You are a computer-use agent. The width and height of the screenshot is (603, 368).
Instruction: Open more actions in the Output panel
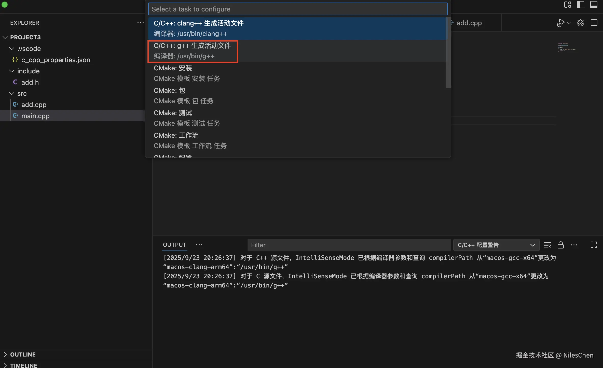(574, 245)
